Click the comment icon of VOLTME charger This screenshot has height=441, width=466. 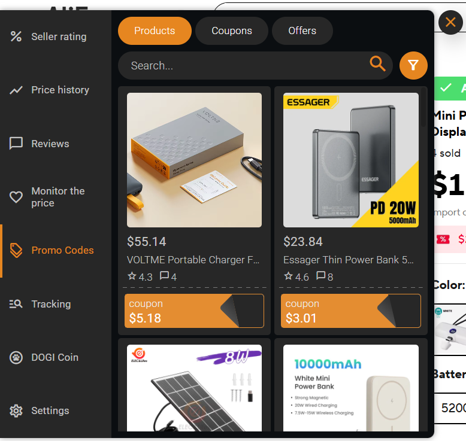[164, 276]
